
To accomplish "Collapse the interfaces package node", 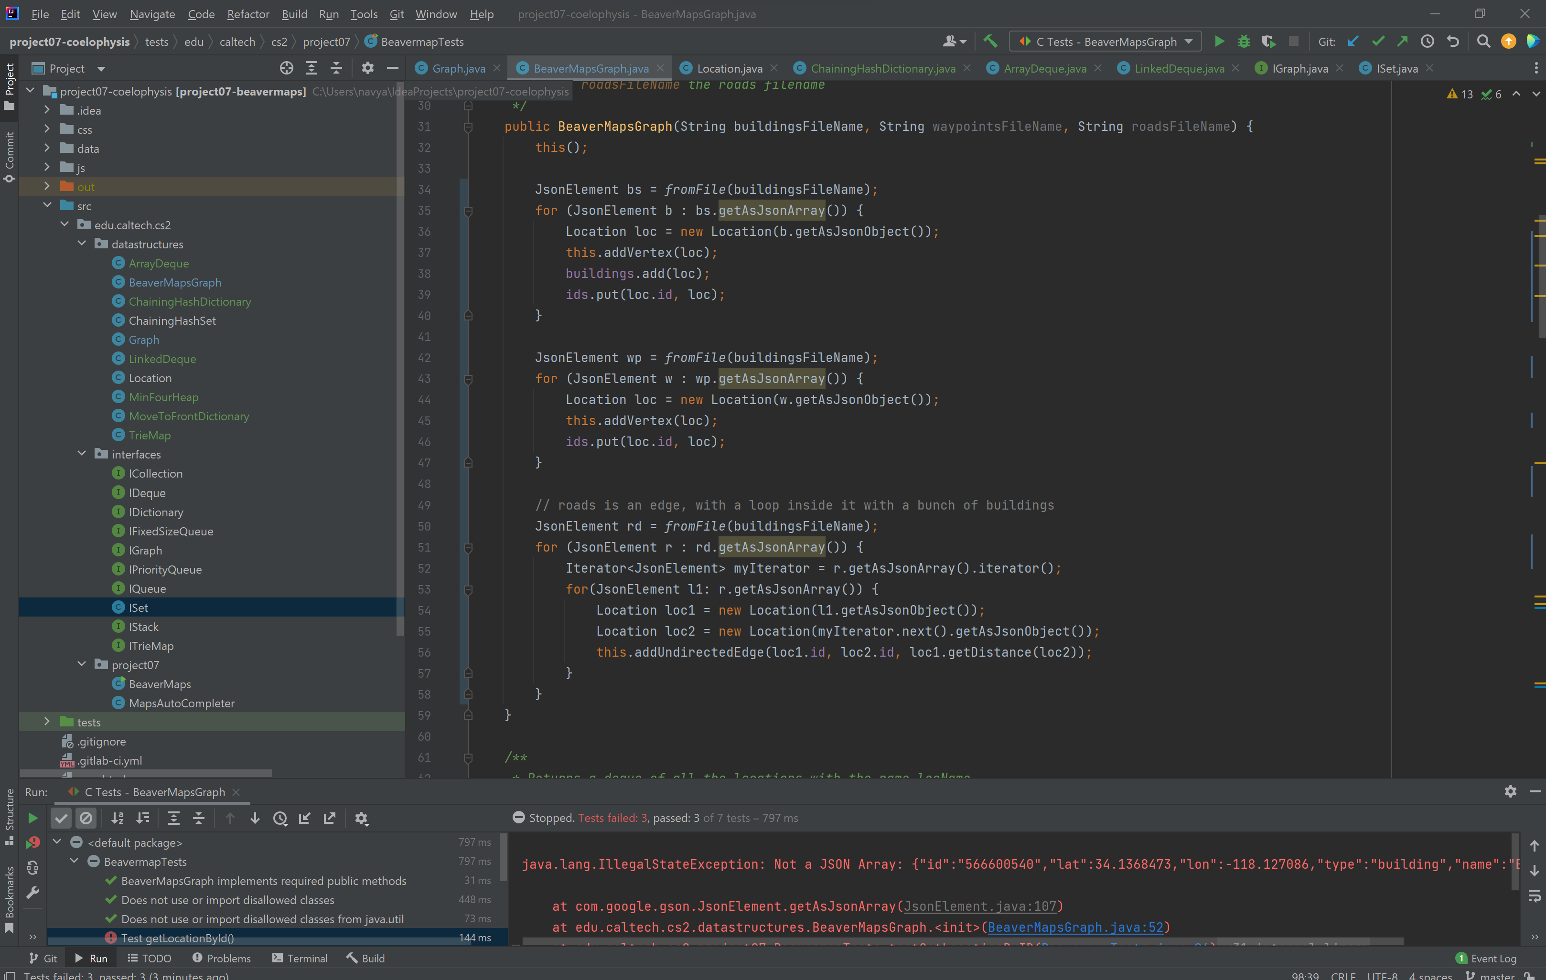I will tap(82, 454).
